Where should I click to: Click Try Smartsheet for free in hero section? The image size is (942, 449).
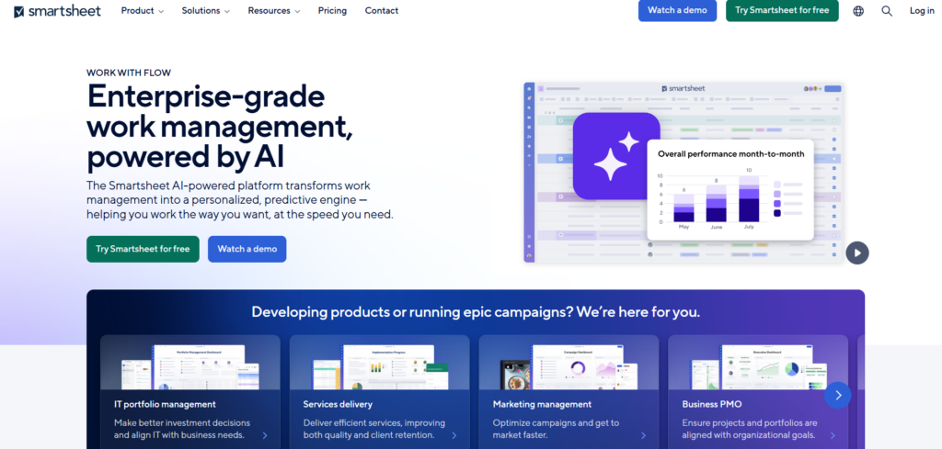click(x=143, y=249)
